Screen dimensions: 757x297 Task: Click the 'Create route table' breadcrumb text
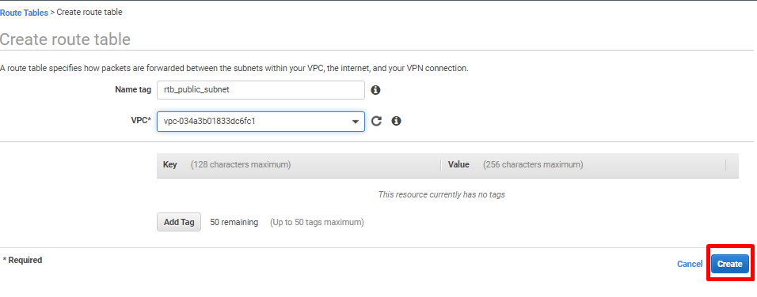89,13
